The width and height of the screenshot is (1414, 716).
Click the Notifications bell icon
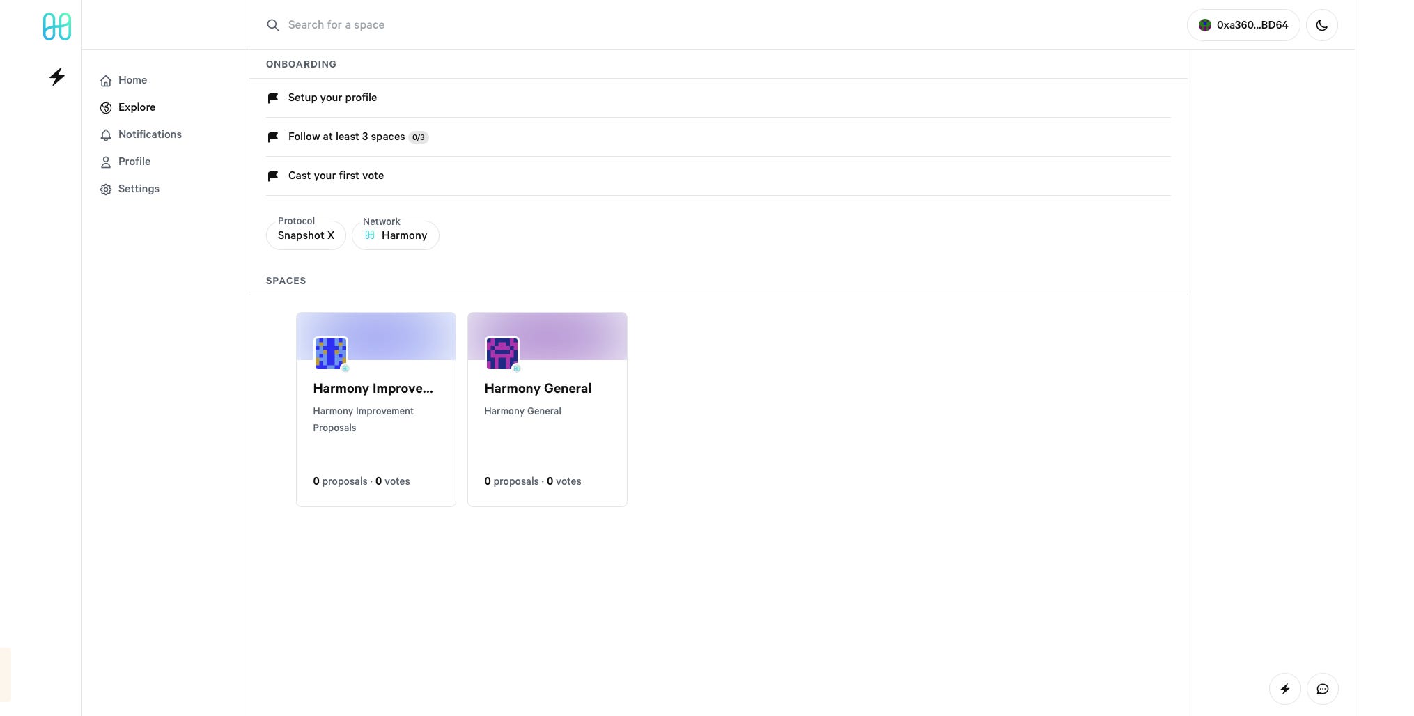pyautogui.click(x=106, y=135)
